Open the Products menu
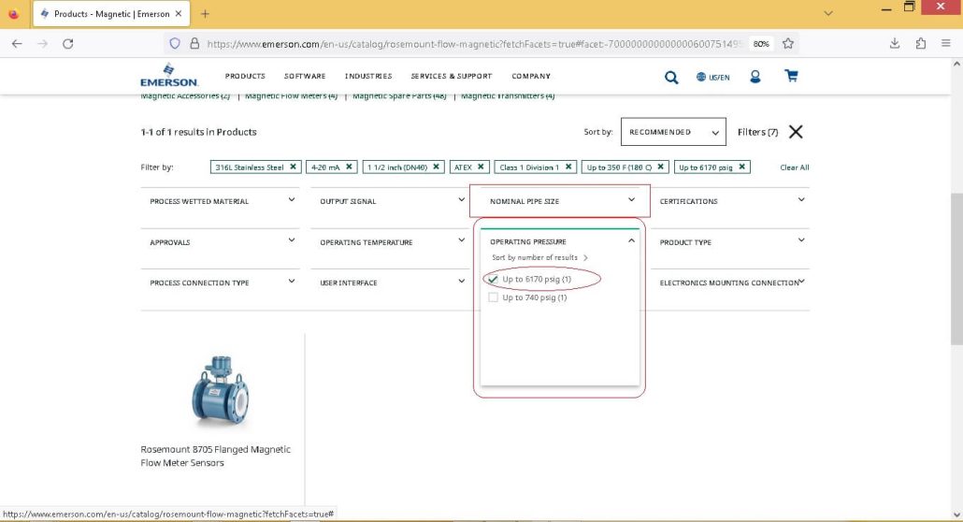This screenshot has width=963, height=522. (x=245, y=76)
